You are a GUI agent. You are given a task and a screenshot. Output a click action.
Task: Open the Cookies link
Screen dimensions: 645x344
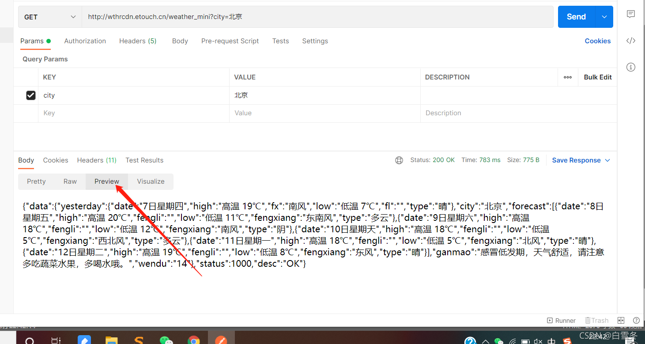tap(598, 41)
